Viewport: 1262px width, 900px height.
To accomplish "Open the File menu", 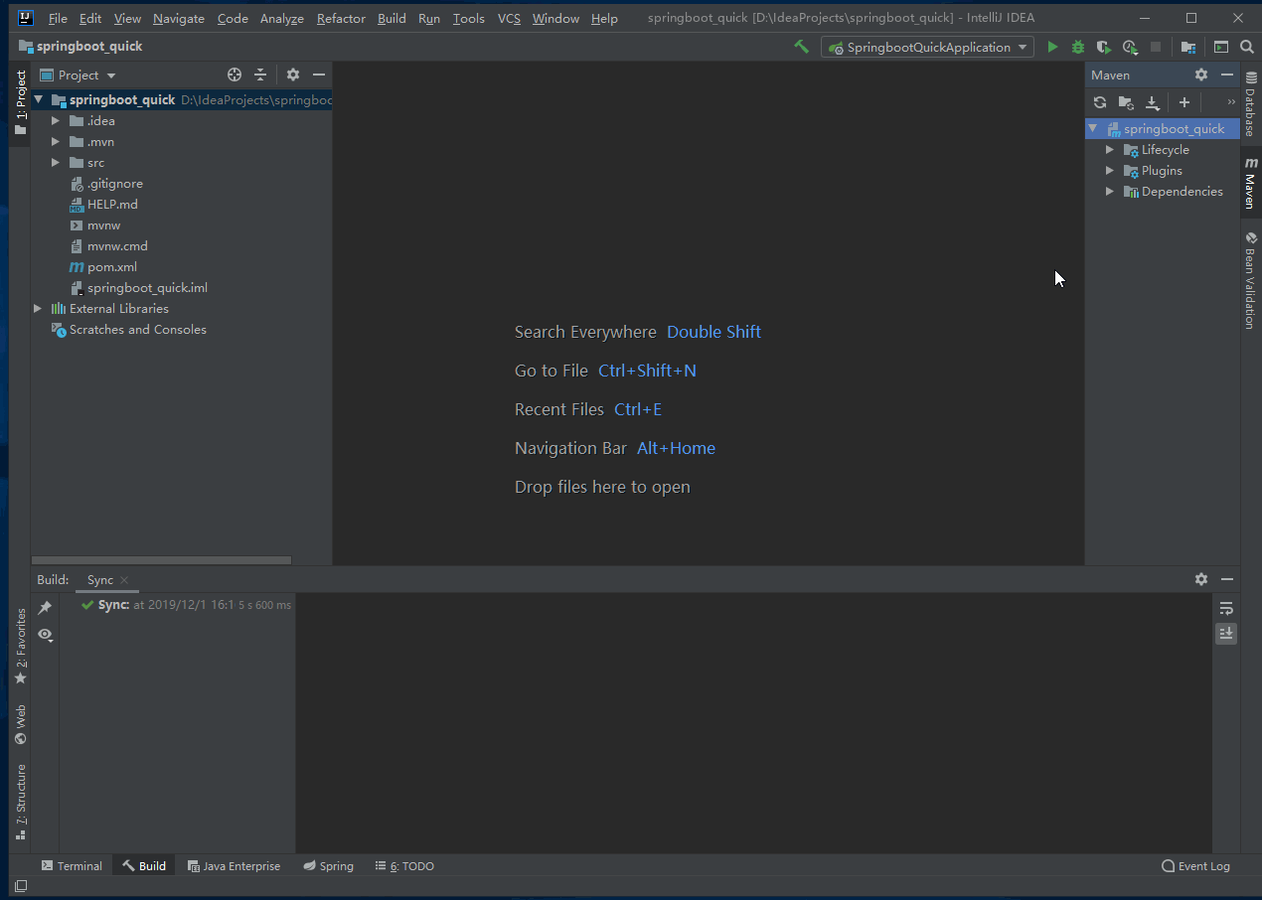I will (x=58, y=18).
